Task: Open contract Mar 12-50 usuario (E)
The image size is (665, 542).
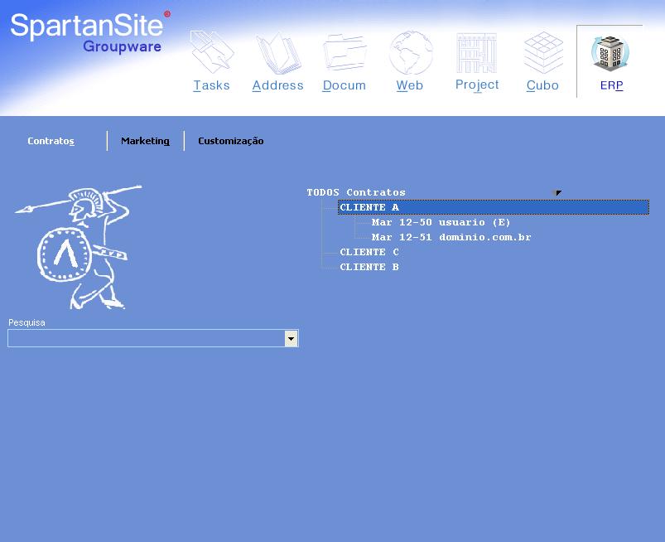Action: click(x=441, y=222)
